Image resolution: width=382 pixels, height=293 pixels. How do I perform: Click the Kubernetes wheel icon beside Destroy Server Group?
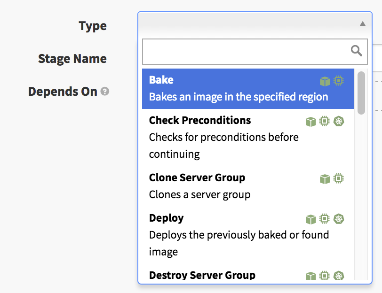tap(339, 276)
